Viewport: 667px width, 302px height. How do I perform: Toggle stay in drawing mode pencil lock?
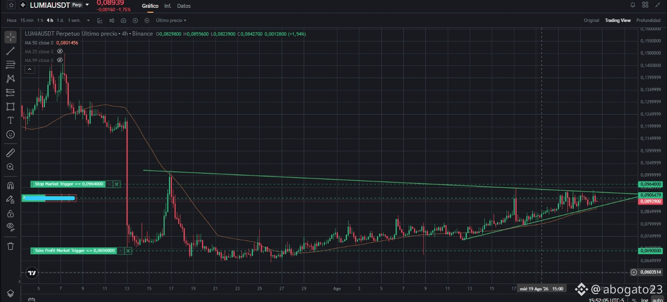pyautogui.click(x=10, y=199)
